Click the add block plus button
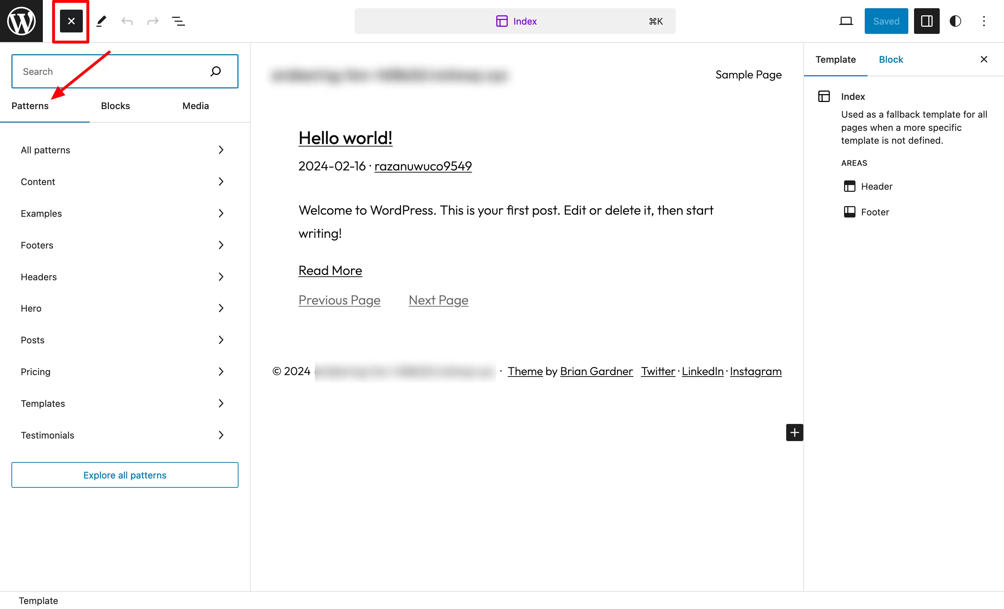Screen dimensions: 1004x609 pos(794,432)
